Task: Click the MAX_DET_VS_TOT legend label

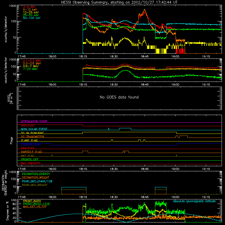Action: tap(35, 207)
